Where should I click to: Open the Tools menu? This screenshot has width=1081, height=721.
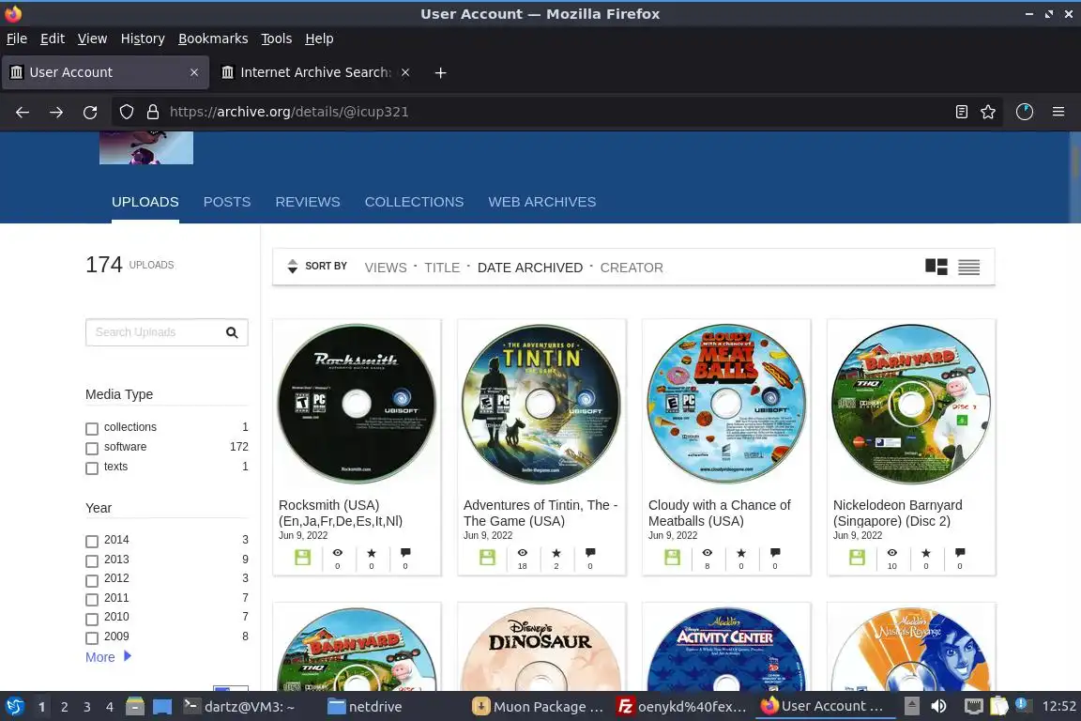click(277, 38)
